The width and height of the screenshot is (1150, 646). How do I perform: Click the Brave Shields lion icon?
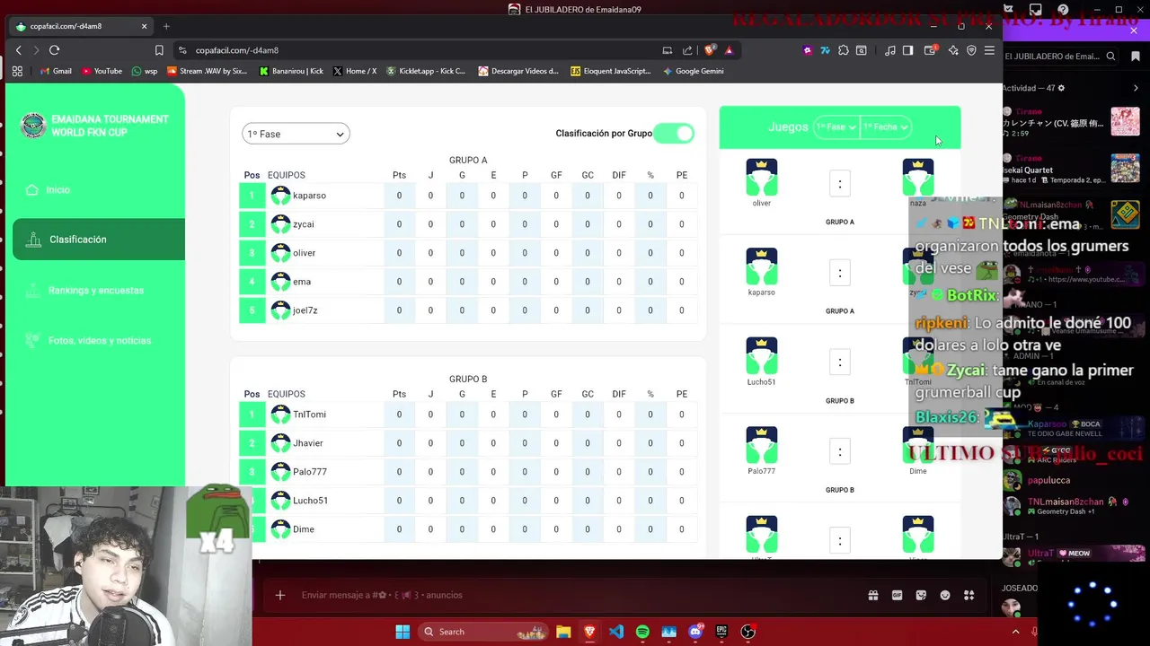click(x=710, y=50)
